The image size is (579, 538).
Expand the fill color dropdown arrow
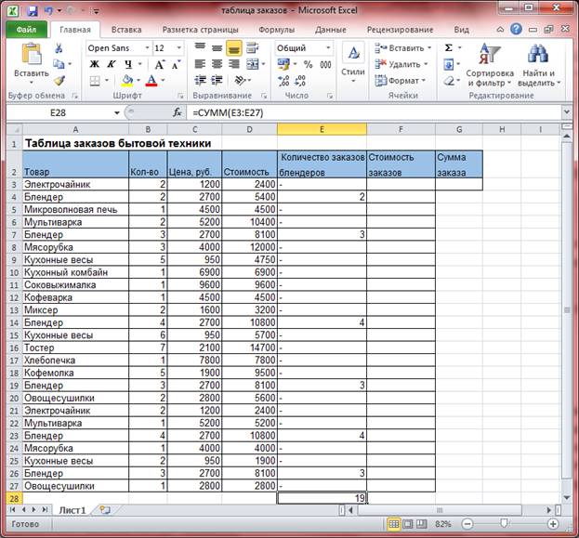[138, 80]
